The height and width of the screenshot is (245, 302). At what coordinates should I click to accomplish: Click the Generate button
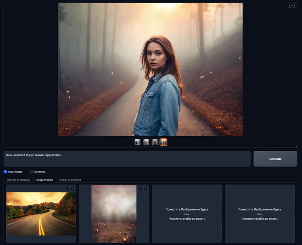(x=275, y=159)
